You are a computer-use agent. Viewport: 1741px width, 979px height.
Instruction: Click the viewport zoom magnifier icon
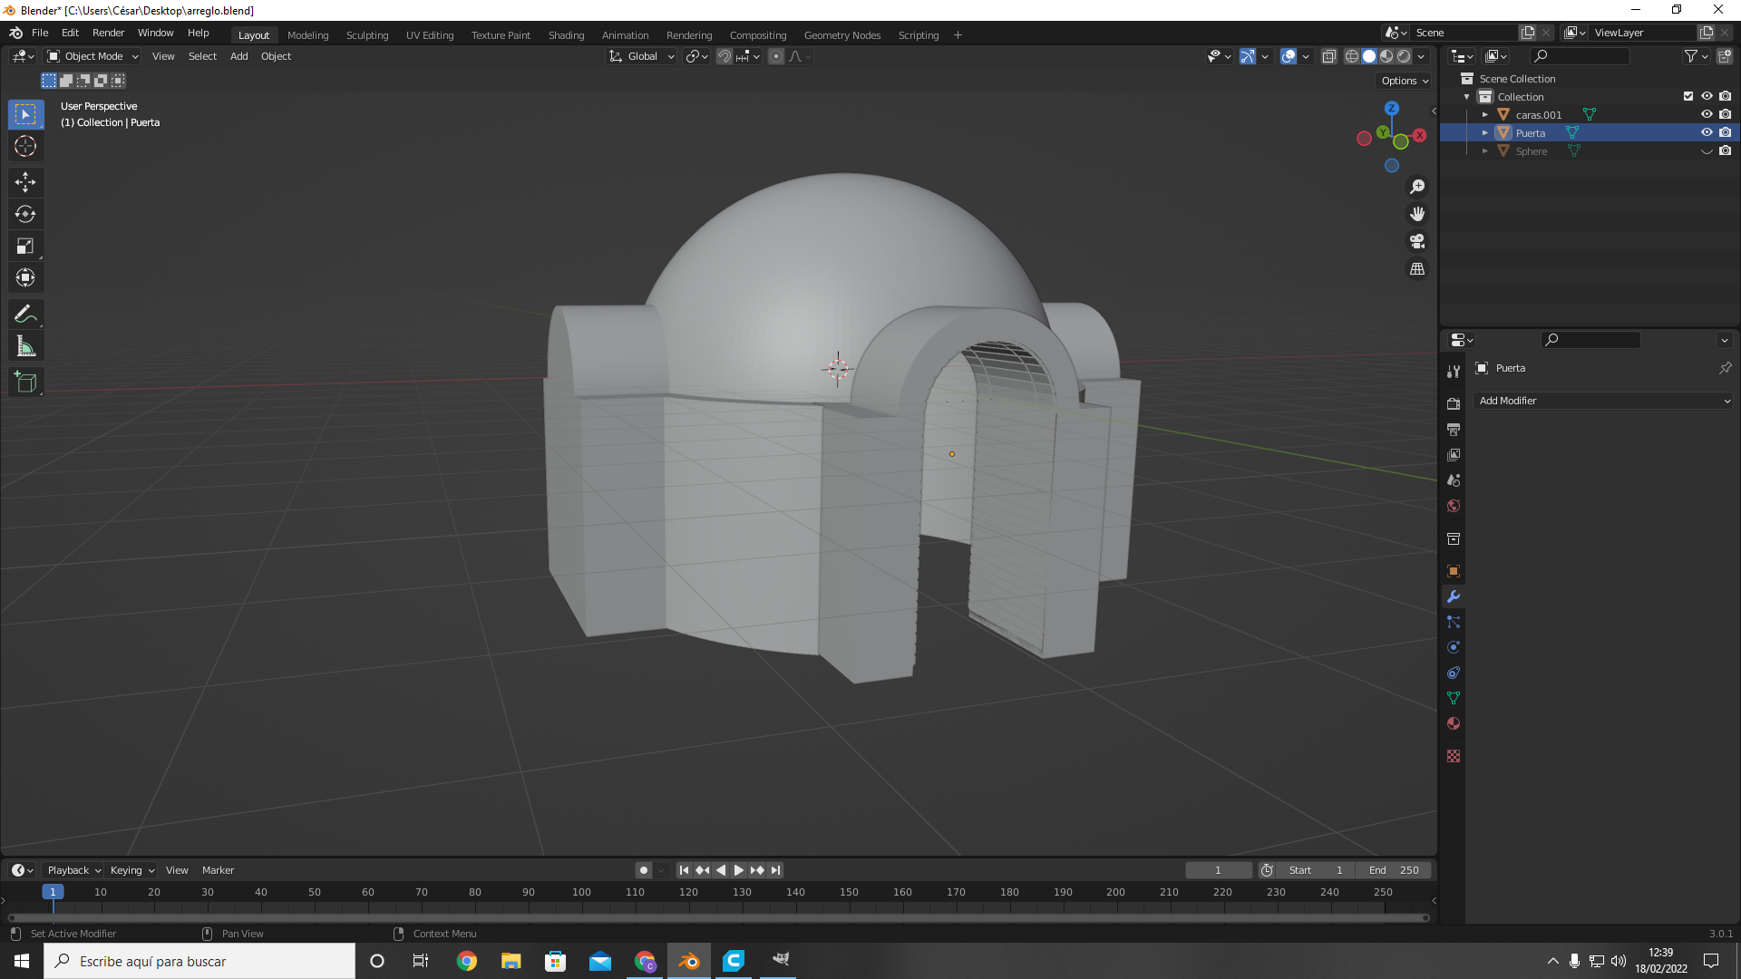point(1417,187)
